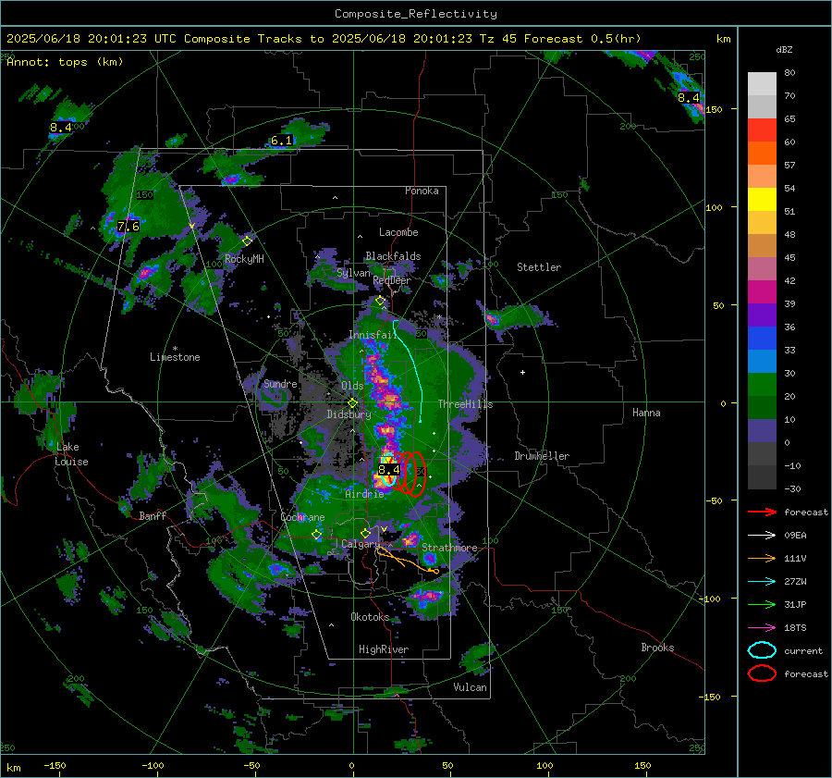Image resolution: width=832 pixels, height=778 pixels.
Task: Select the 0 tick on the bottom axis
Action: [351, 766]
